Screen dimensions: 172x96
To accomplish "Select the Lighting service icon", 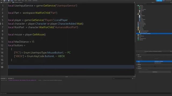I will [138, 14].
